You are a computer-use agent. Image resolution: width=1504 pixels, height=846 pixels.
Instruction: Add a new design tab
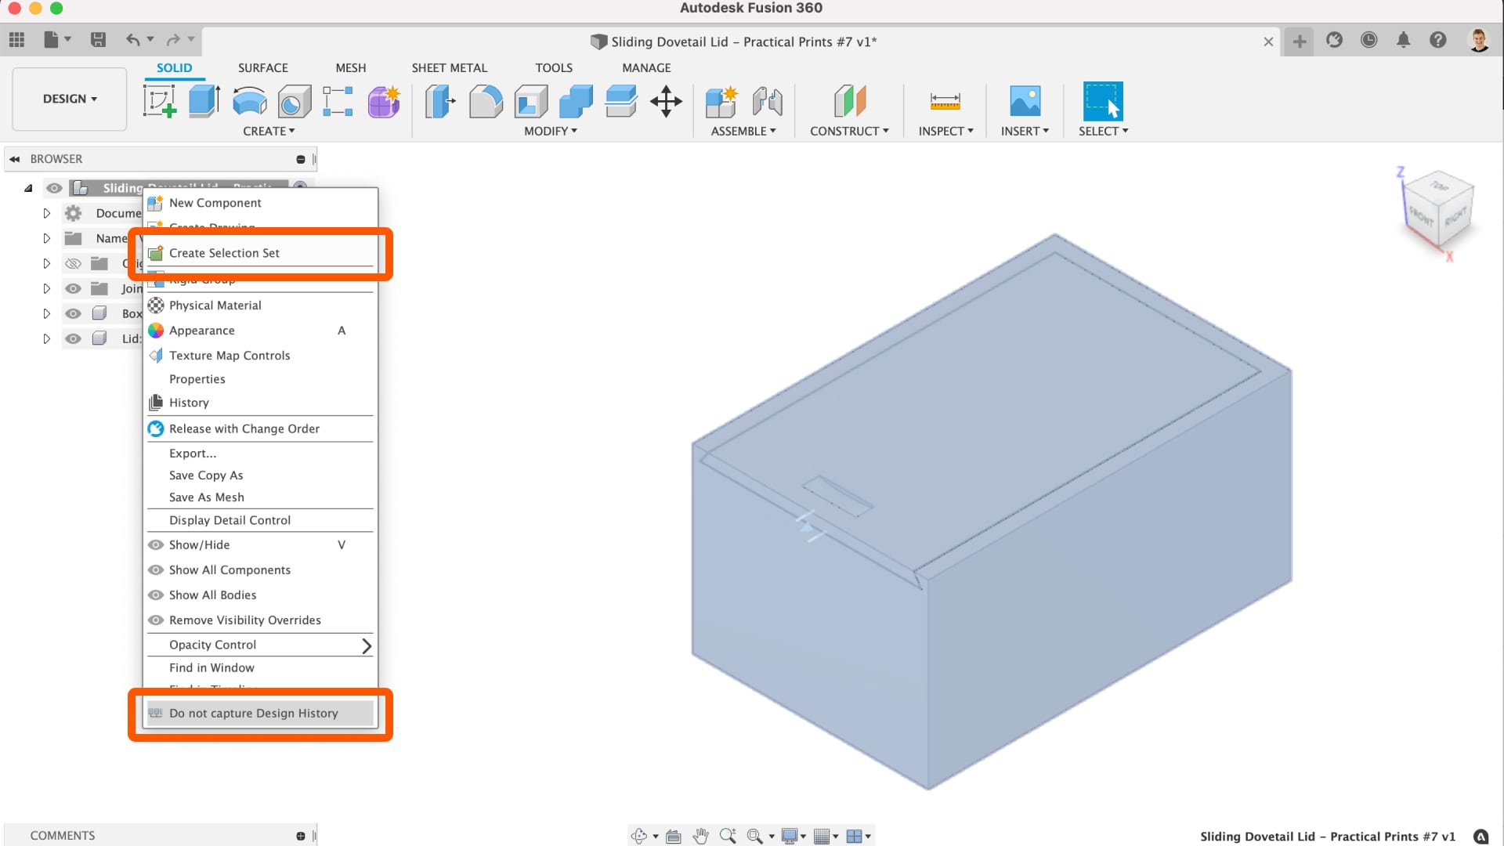(x=1300, y=42)
